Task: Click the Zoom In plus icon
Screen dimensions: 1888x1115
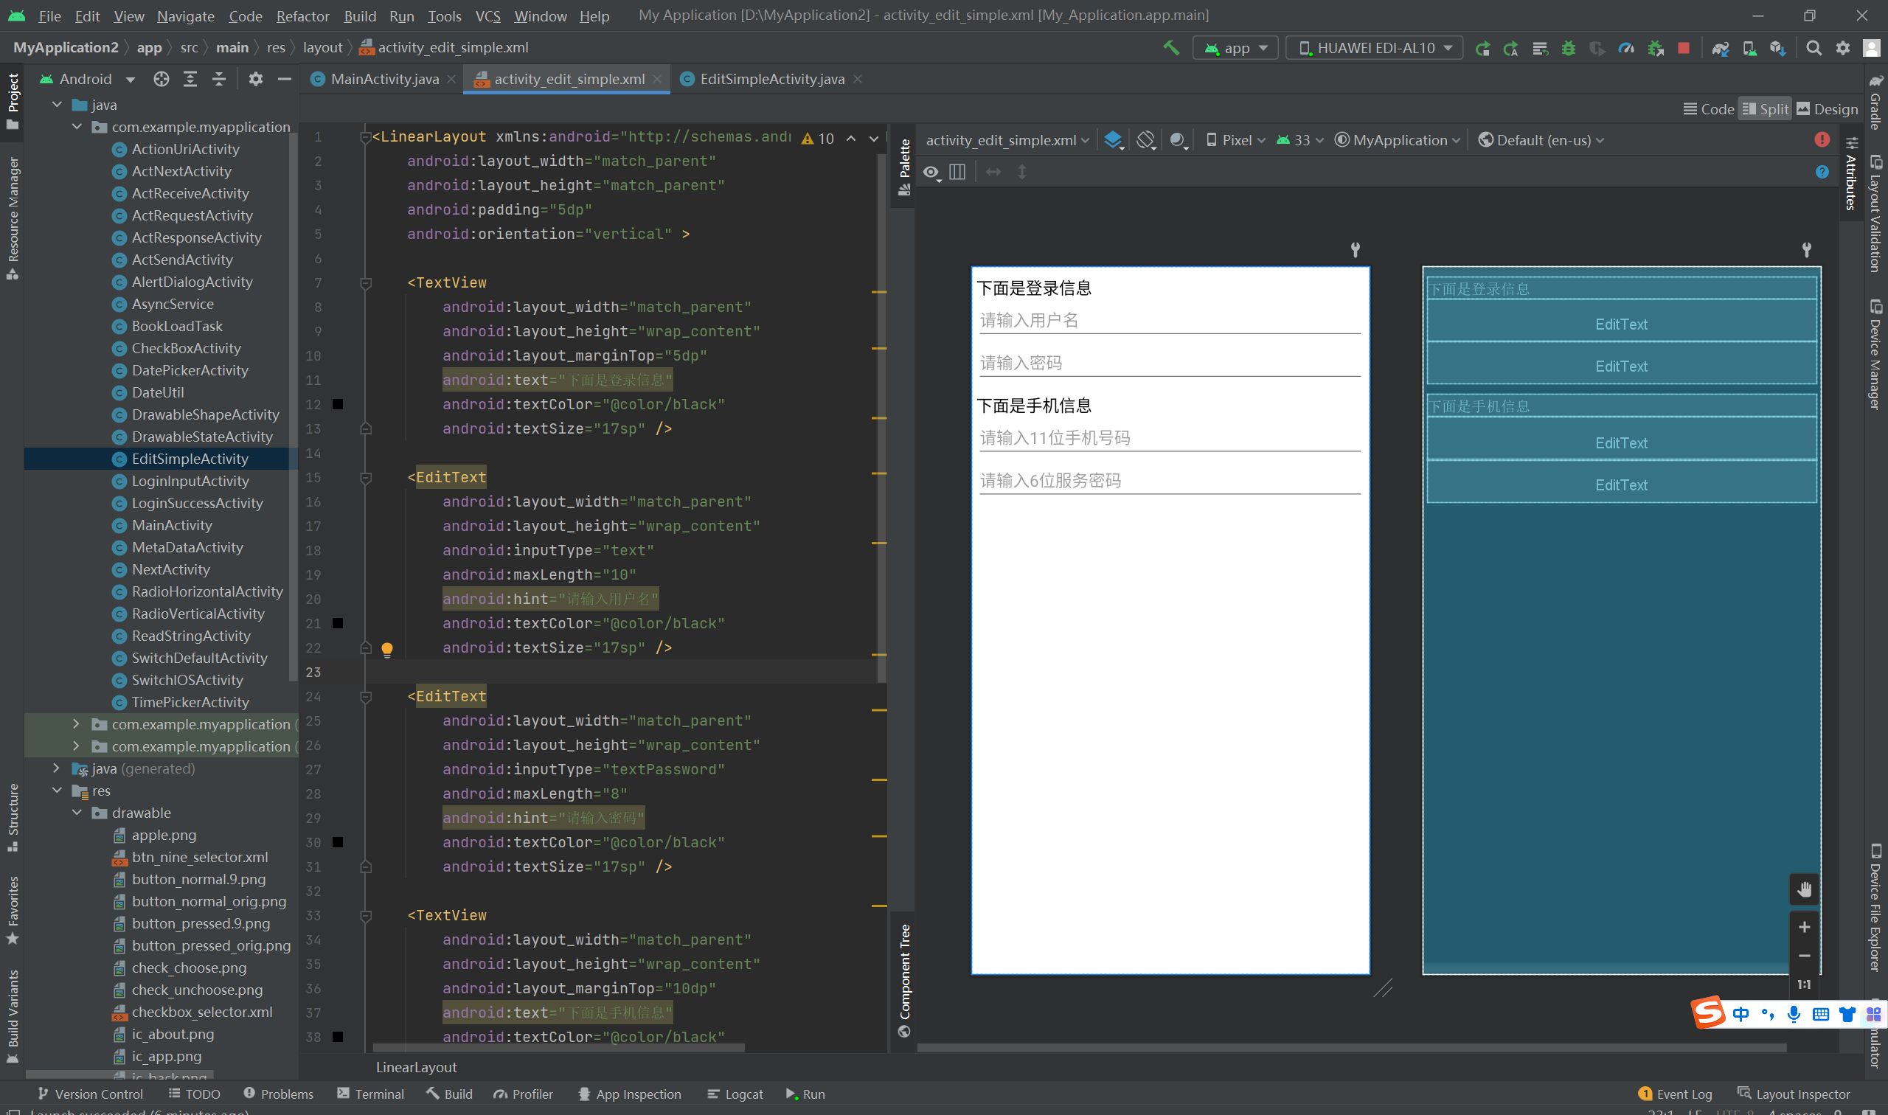Action: pyautogui.click(x=1804, y=927)
